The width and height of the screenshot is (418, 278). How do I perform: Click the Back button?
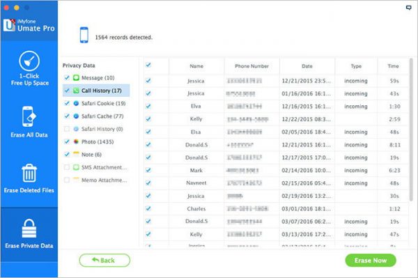[x=104, y=260]
